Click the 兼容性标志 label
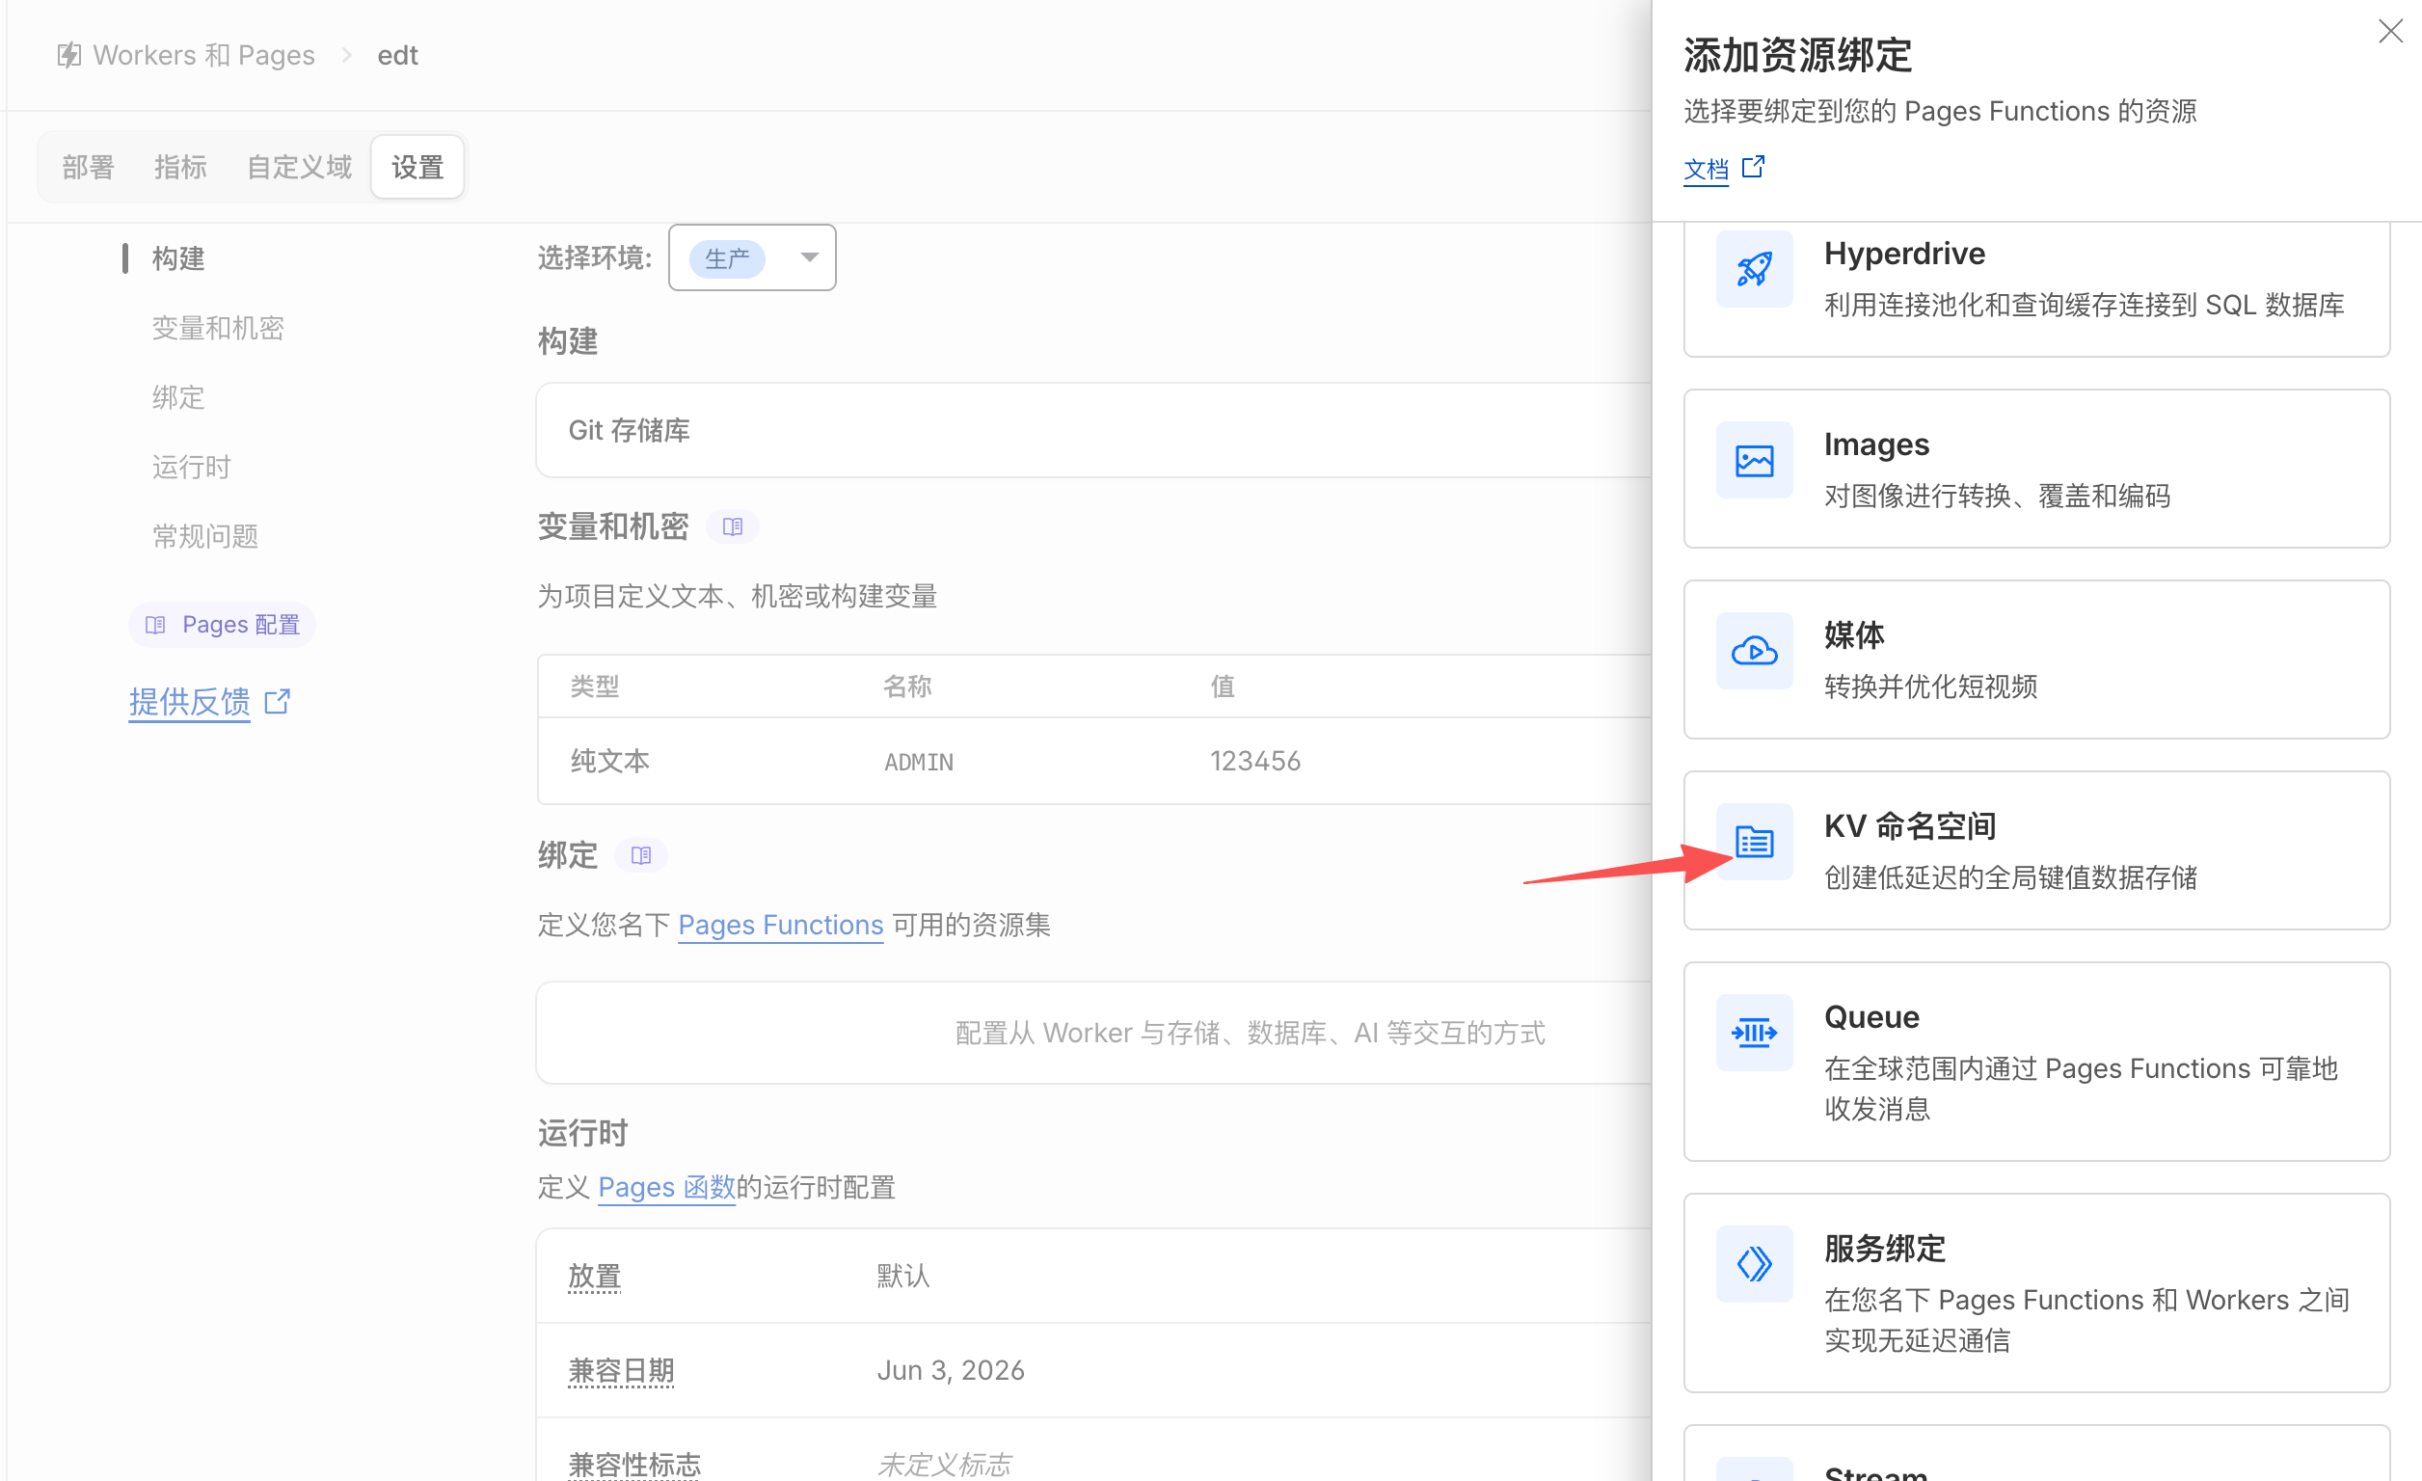 coord(635,1465)
